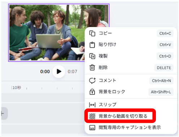
Task: Click the Paste clipboard icon
Action: (x=92, y=45)
